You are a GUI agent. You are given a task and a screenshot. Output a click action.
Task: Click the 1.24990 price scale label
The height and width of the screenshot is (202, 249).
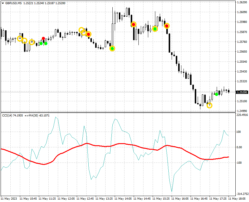242,111
